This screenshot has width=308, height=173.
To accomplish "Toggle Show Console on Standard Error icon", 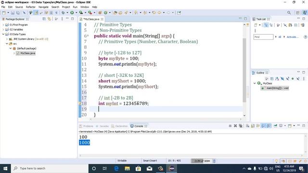I will [x=269, y=126].
